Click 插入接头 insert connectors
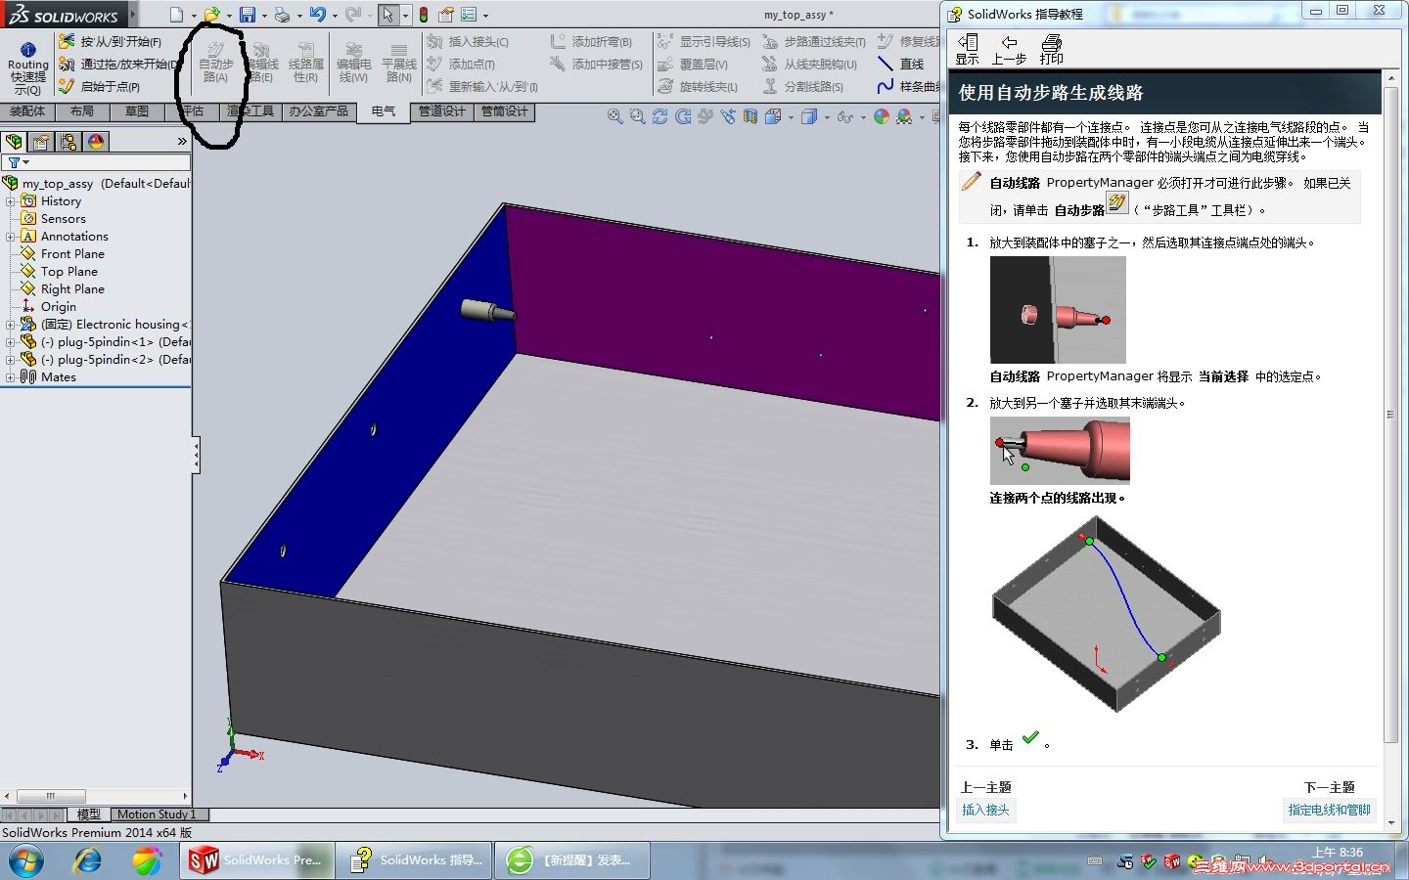1409x880 pixels. click(x=468, y=42)
